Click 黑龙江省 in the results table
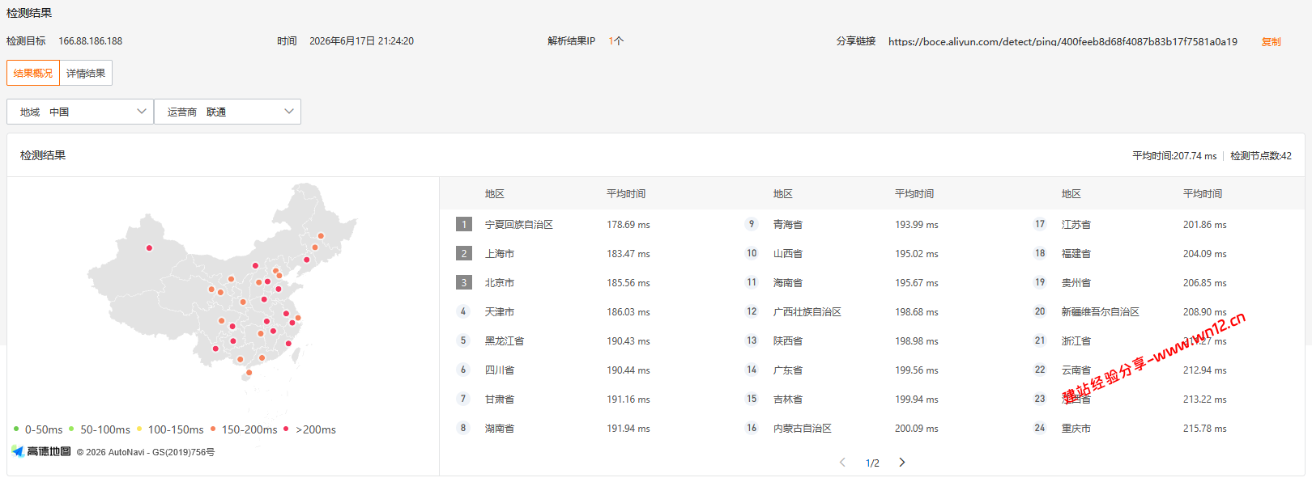Screen dimensions: 1312x482 point(505,341)
